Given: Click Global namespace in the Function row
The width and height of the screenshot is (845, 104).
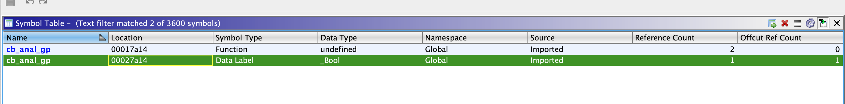Looking at the screenshot, I should 475,49.
